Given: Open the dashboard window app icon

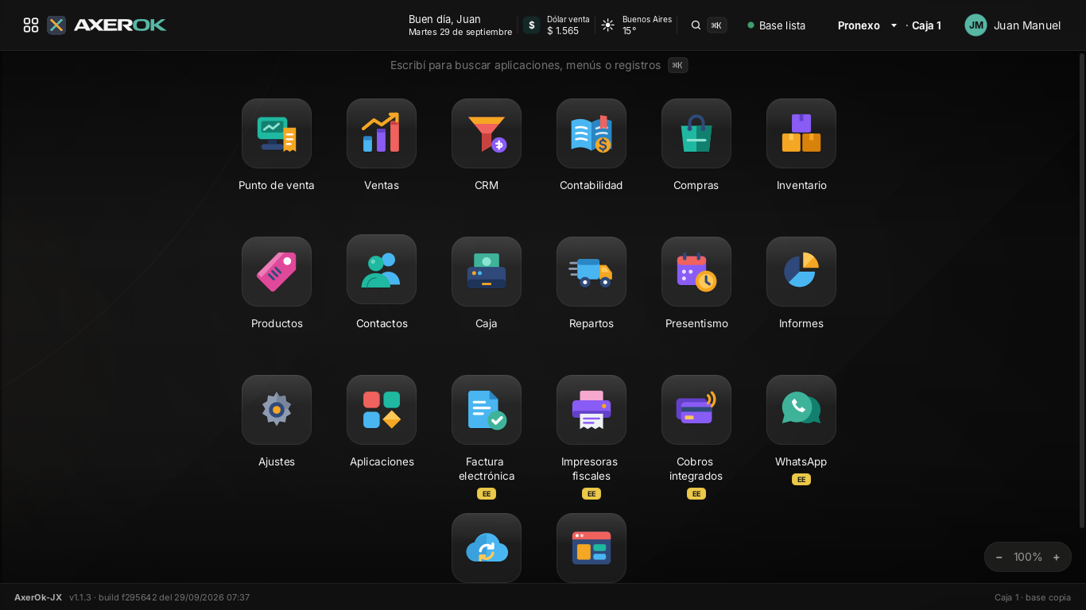Looking at the screenshot, I should coord(591,548).
